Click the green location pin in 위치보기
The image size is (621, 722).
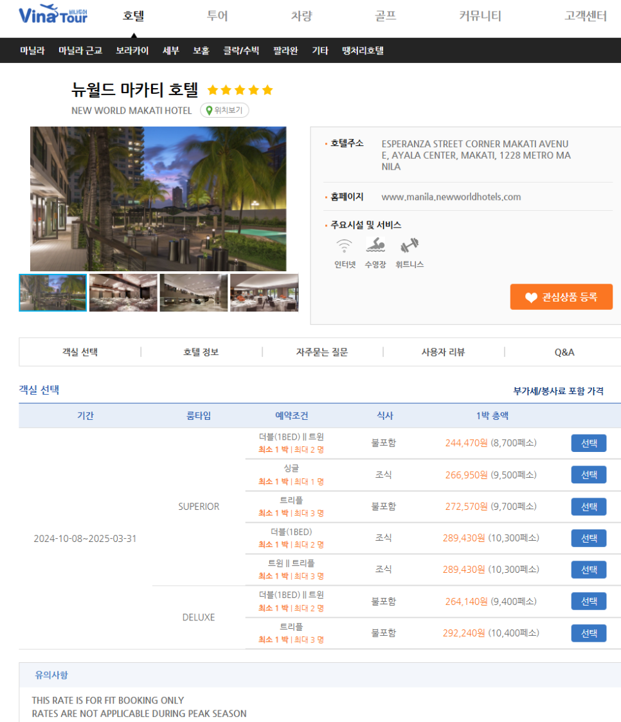(x=209, y=111)
